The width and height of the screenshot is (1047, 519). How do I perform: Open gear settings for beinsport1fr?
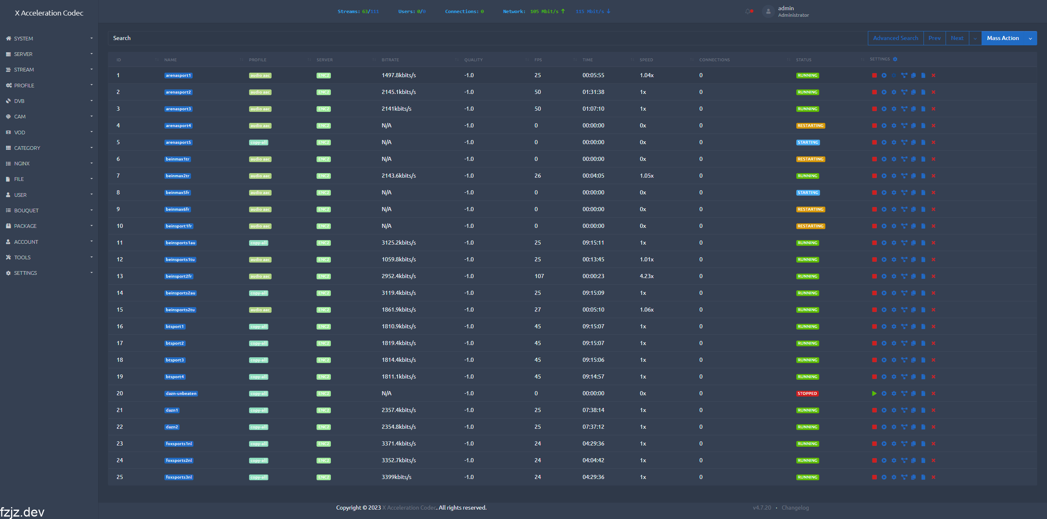coord(894,226)
